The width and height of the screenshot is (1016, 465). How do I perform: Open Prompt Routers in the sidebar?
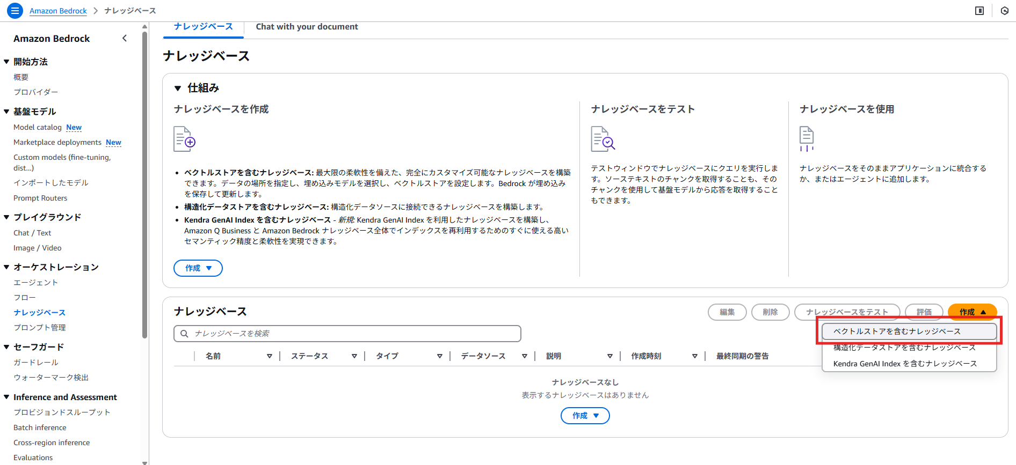click(40, 198)
